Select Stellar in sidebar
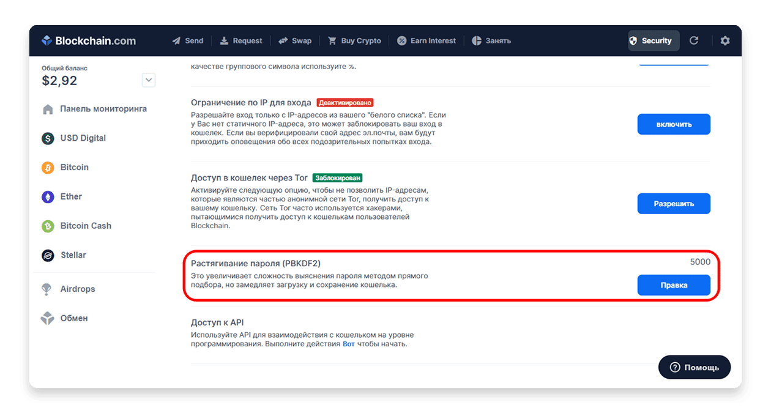The image size is (771, 413). pyautogui.click(x=73, y=256)
